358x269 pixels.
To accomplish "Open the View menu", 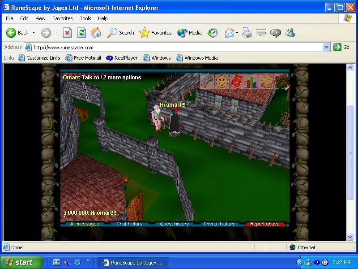I will pyautogui.click(x=40, y=18).
